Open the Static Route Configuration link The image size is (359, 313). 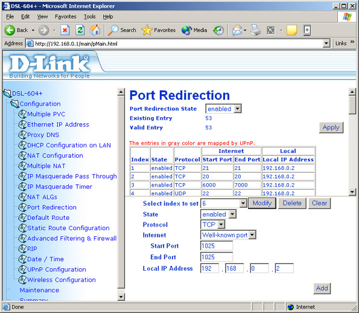(x=68, y=228)
